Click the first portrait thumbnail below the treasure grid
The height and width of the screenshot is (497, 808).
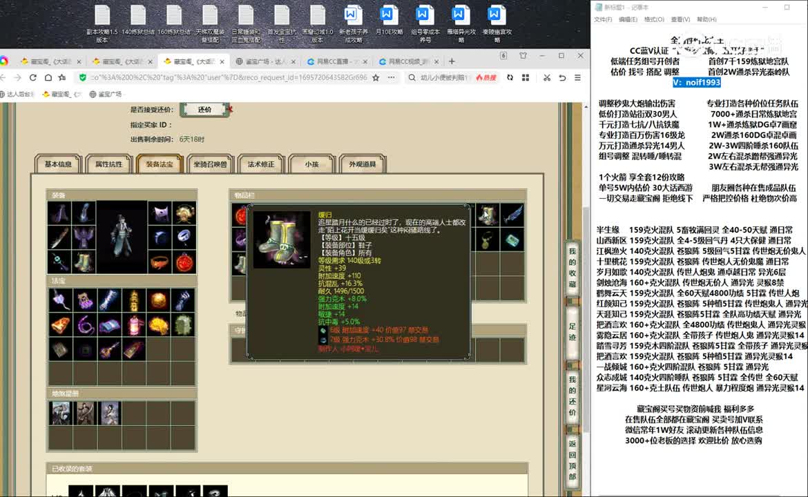(60, 413)
